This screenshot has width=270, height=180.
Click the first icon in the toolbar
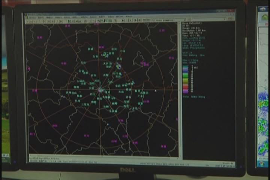click(27, 21)
